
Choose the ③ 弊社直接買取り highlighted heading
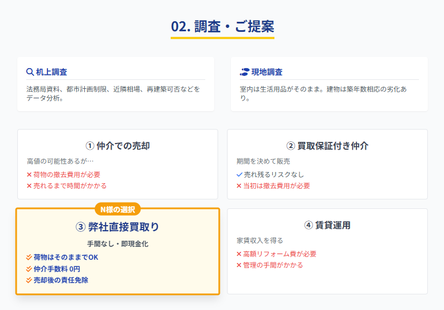coord(118,227)
